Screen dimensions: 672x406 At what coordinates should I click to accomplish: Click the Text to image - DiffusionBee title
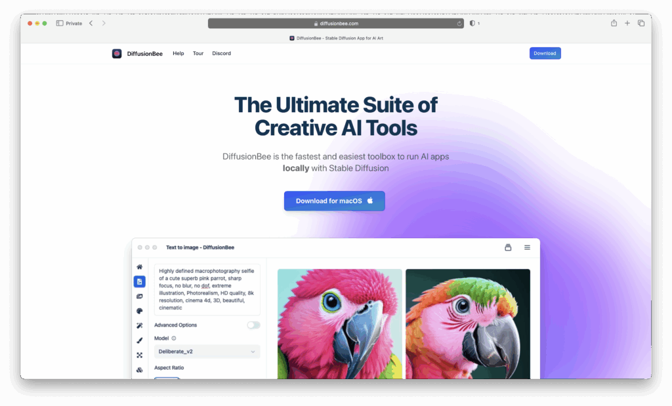pyautogui.click(x=200, y=247)
